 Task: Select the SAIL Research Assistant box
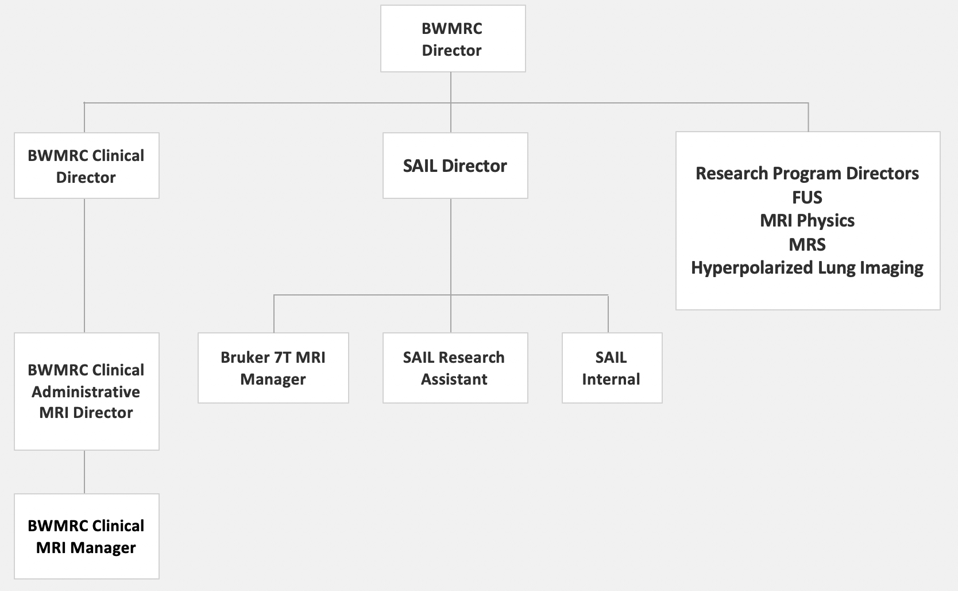coord(454,368)
